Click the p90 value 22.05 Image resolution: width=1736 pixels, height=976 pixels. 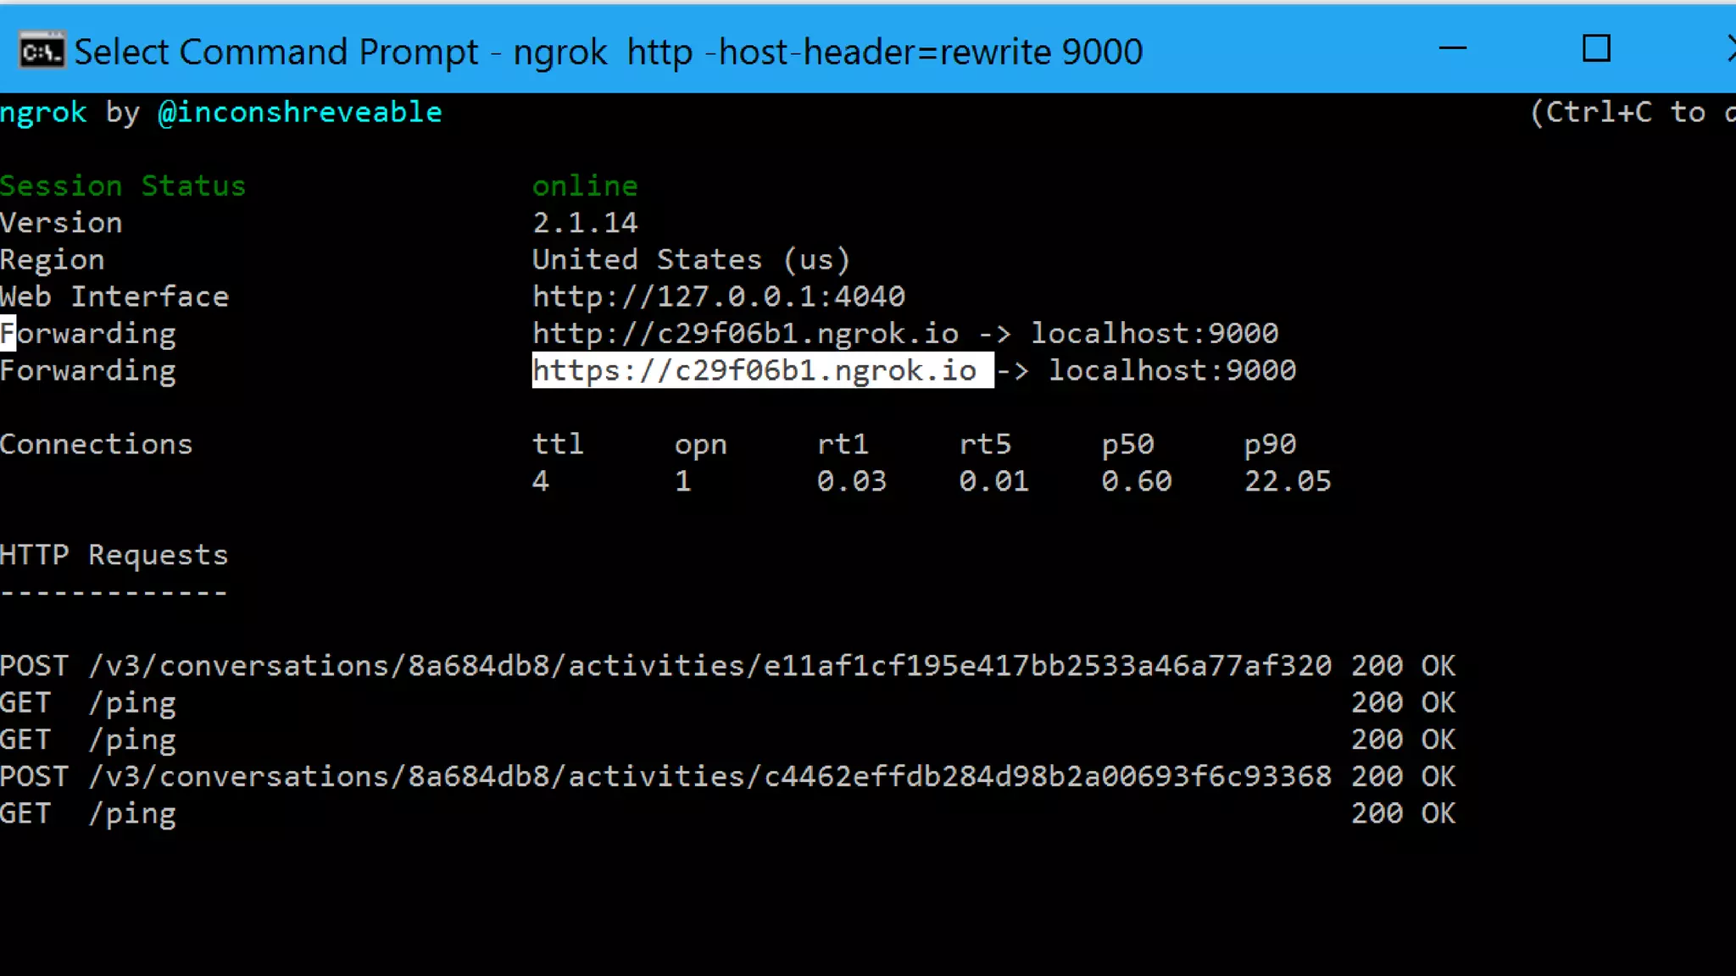click(1287, 481)
